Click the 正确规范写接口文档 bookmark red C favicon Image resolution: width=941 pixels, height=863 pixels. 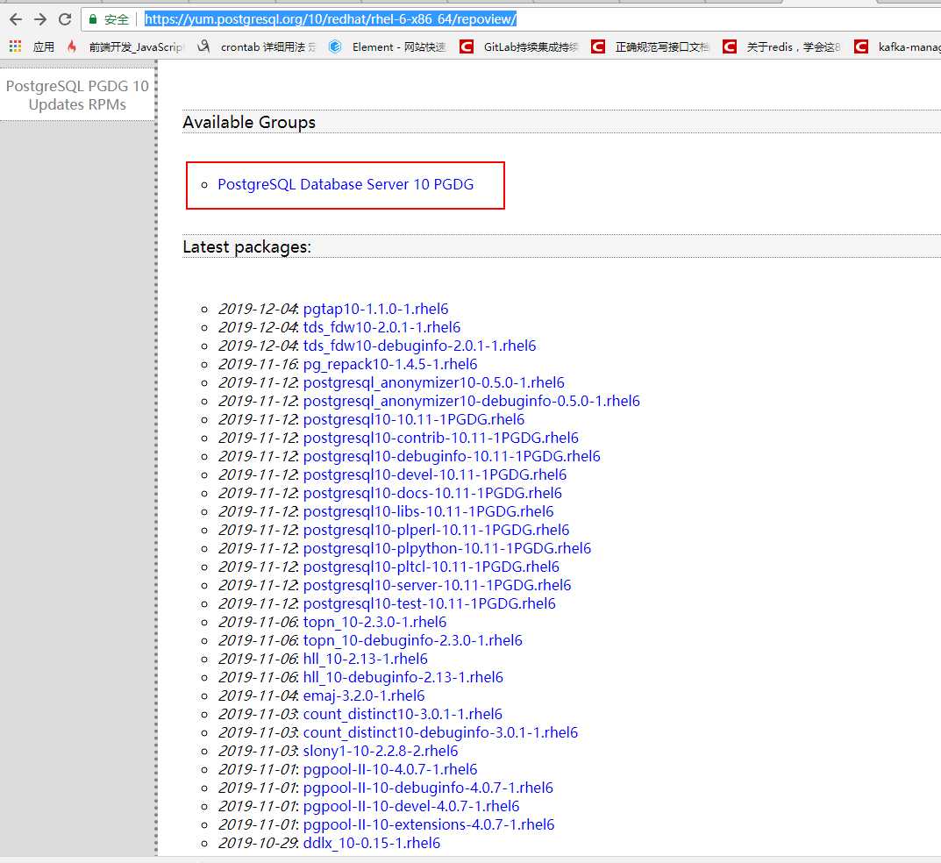pyautogui.click(x=598, y=46)
